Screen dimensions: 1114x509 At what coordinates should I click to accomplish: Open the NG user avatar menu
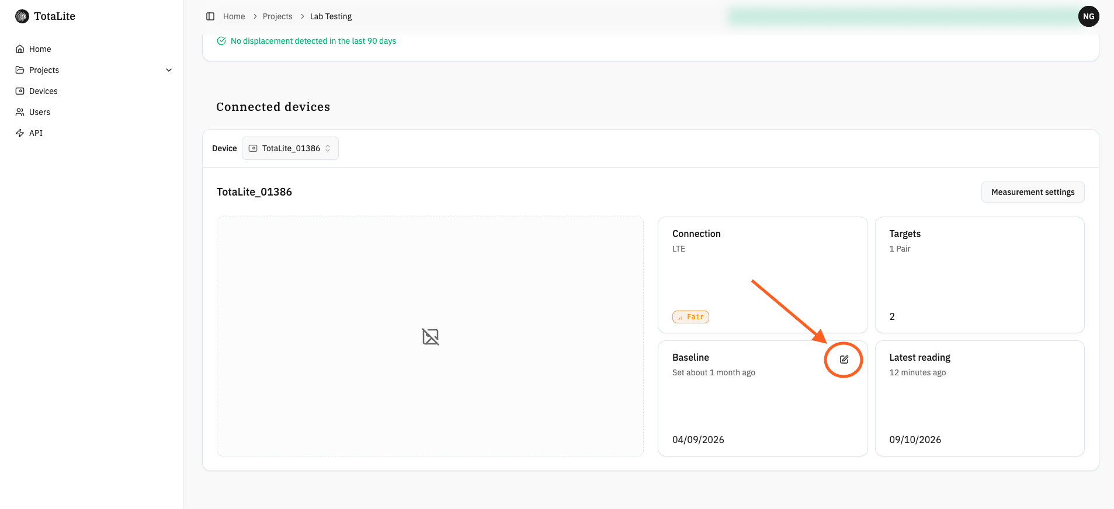[x=1089, y=16]
